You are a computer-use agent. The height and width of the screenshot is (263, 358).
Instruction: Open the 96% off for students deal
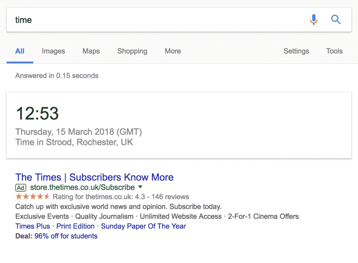[x=66, y=236]
